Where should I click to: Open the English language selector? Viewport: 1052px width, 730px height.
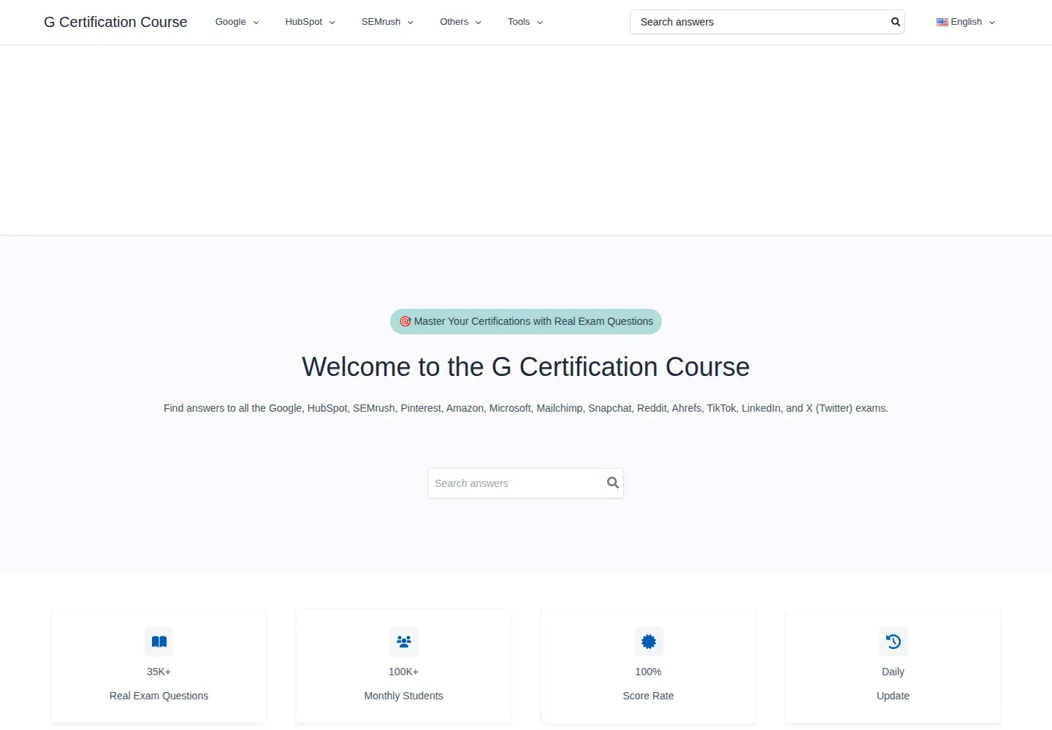click(966, 22)
